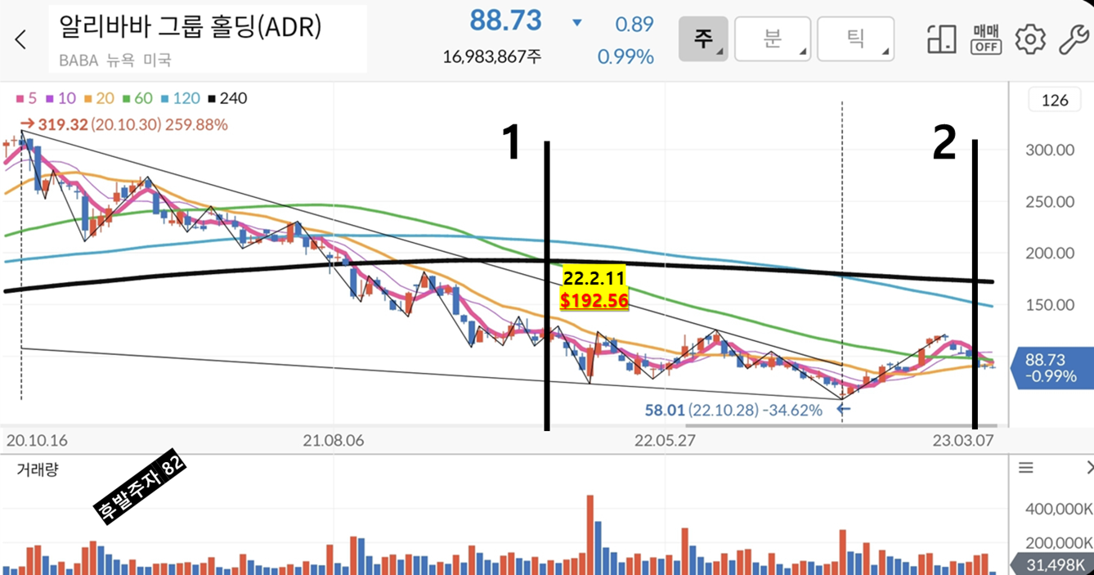Image resolution: width=1094 pixels, height=575 pixels.
Task: Toggle the 20 moving average legend
Action: pyautogui.click(x=99, y=98)
